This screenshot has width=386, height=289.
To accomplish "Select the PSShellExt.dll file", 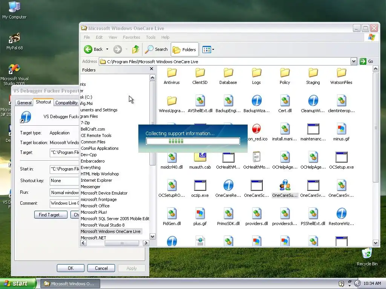I will tap(313, 217).
